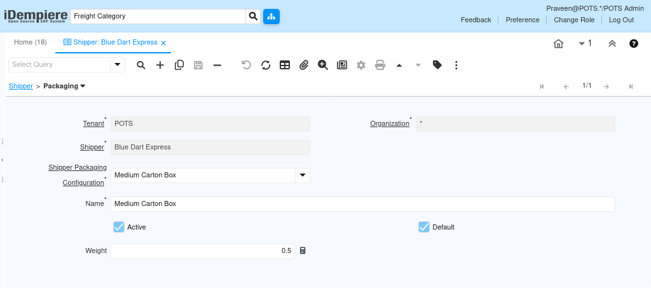
Task: Open attachments paperclip icon
Action: (304, 65)
